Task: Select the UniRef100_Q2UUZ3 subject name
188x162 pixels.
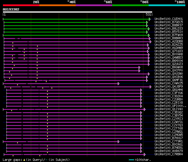Action: click(x=169, y=64)
